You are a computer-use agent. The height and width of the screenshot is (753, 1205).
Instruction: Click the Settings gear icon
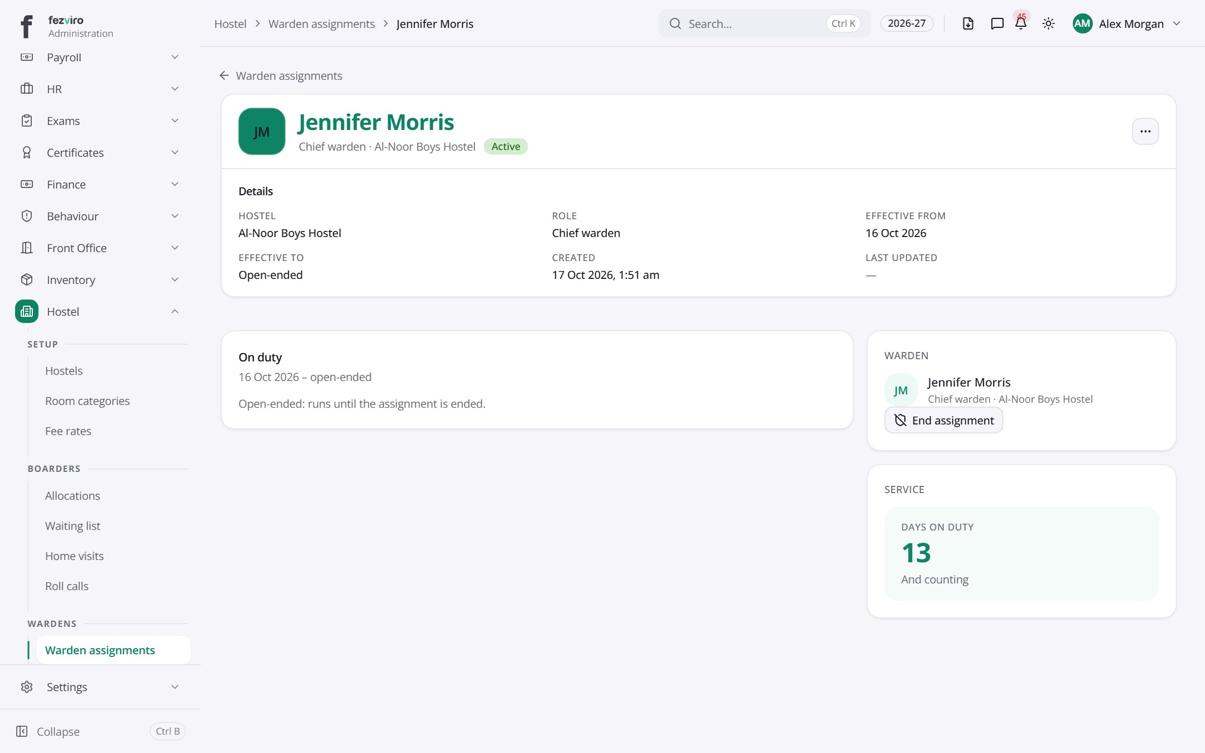(27, 687)
